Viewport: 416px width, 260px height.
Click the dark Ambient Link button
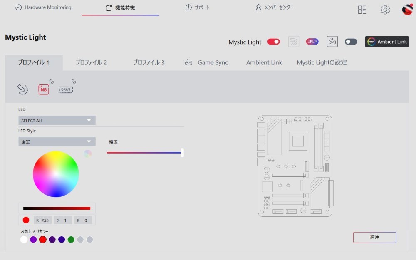[x=387, y=42]
